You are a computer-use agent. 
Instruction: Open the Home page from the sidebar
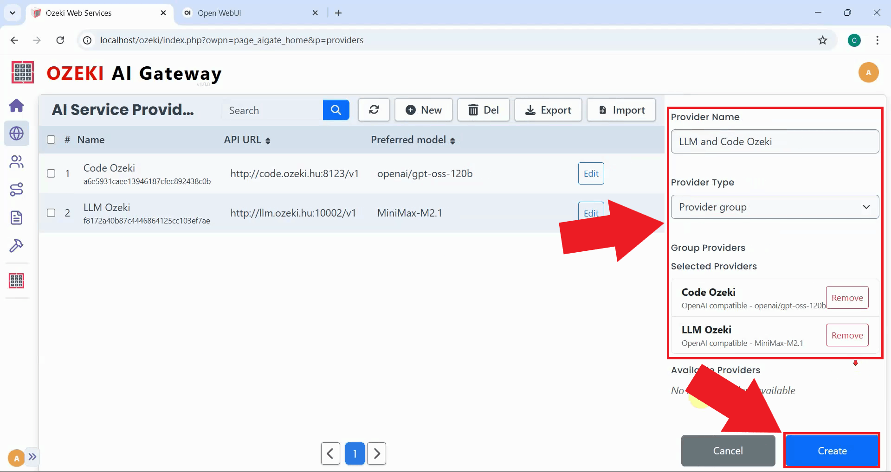point(17,106)
